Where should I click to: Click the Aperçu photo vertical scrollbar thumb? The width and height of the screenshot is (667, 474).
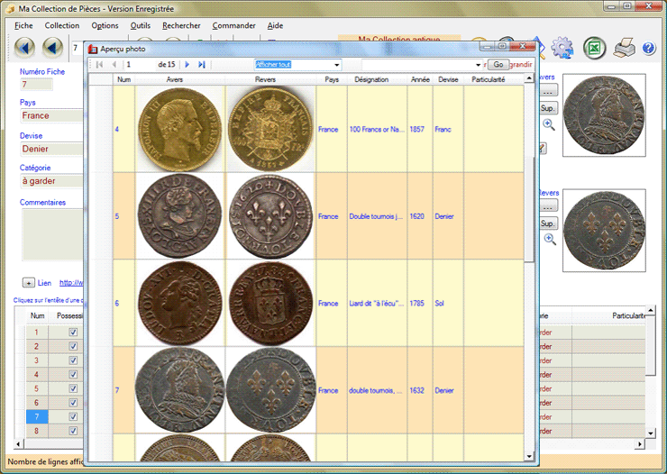pyautogui.click(x=529, y=210)
